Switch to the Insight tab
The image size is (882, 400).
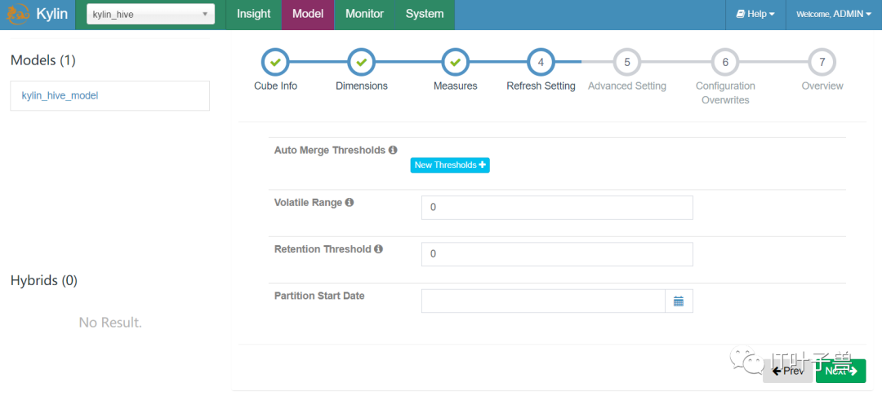[x=254, y=15]
